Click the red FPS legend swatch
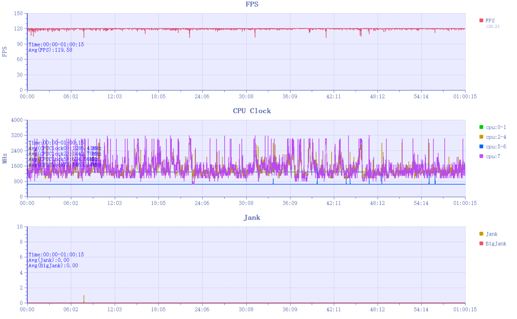 [481, 20]
